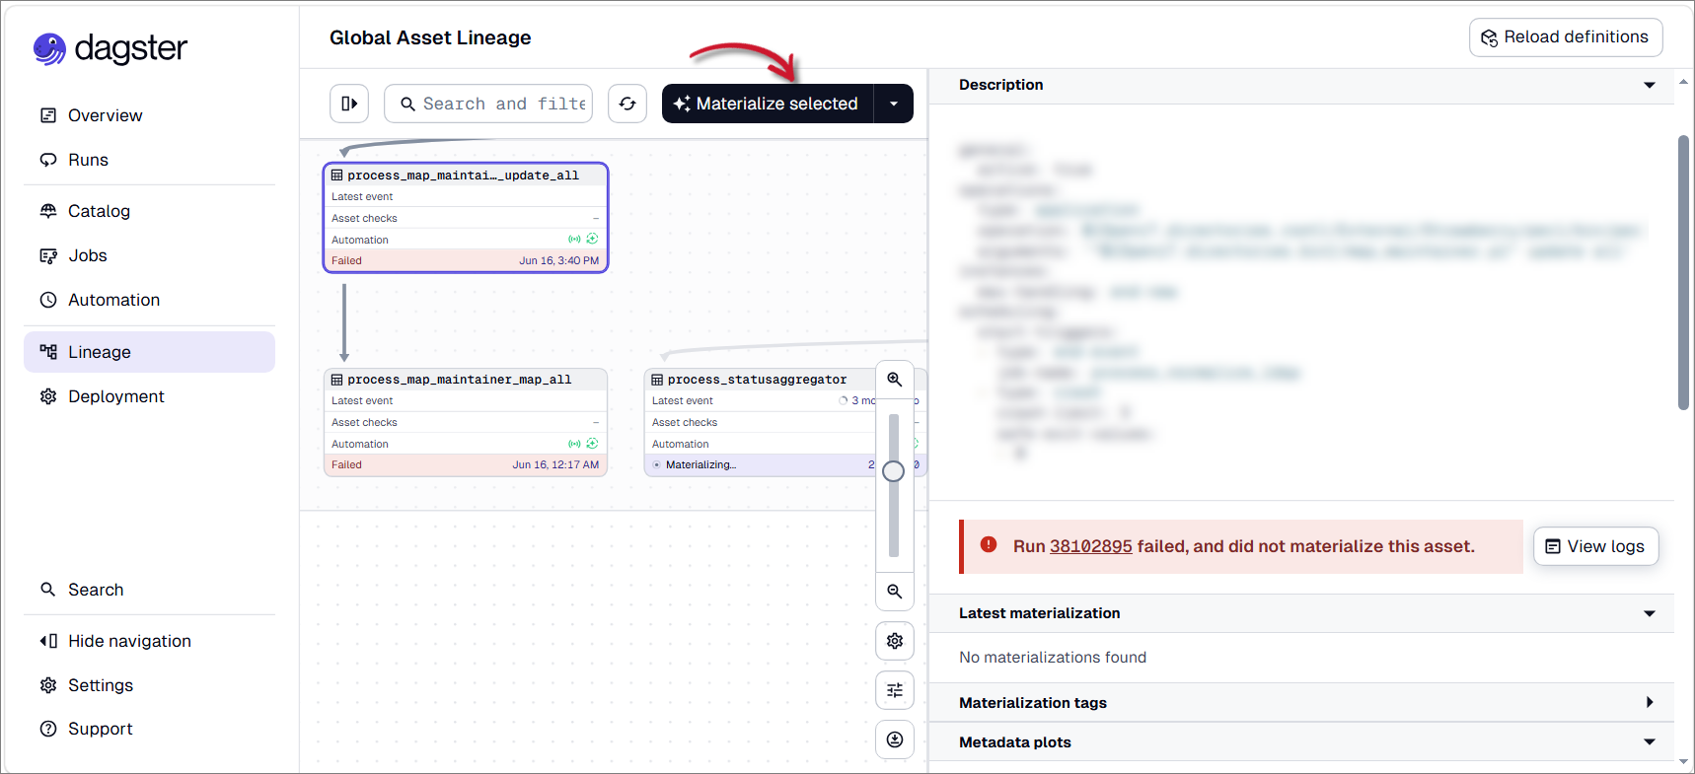The image size is (1695, 774).
Task: Collapse the Latest materialization section
Action: point(1650,613)
